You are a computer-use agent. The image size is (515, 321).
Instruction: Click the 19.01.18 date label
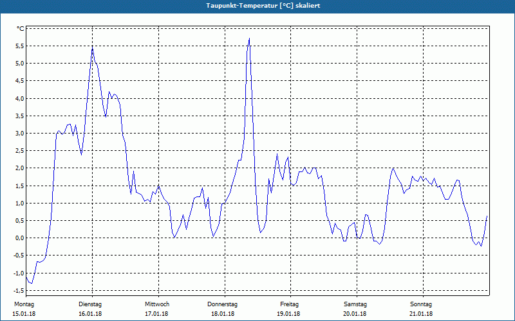tap(288, 314)
